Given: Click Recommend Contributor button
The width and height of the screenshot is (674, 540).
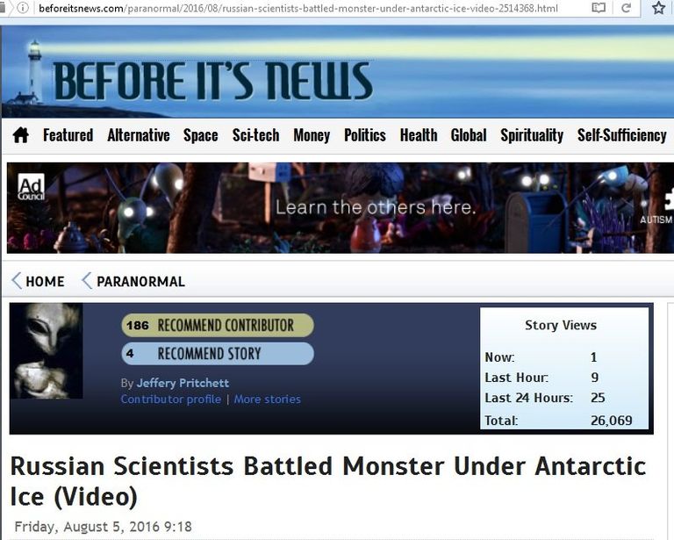Looking at the screenshot, I should click(218, 325).
